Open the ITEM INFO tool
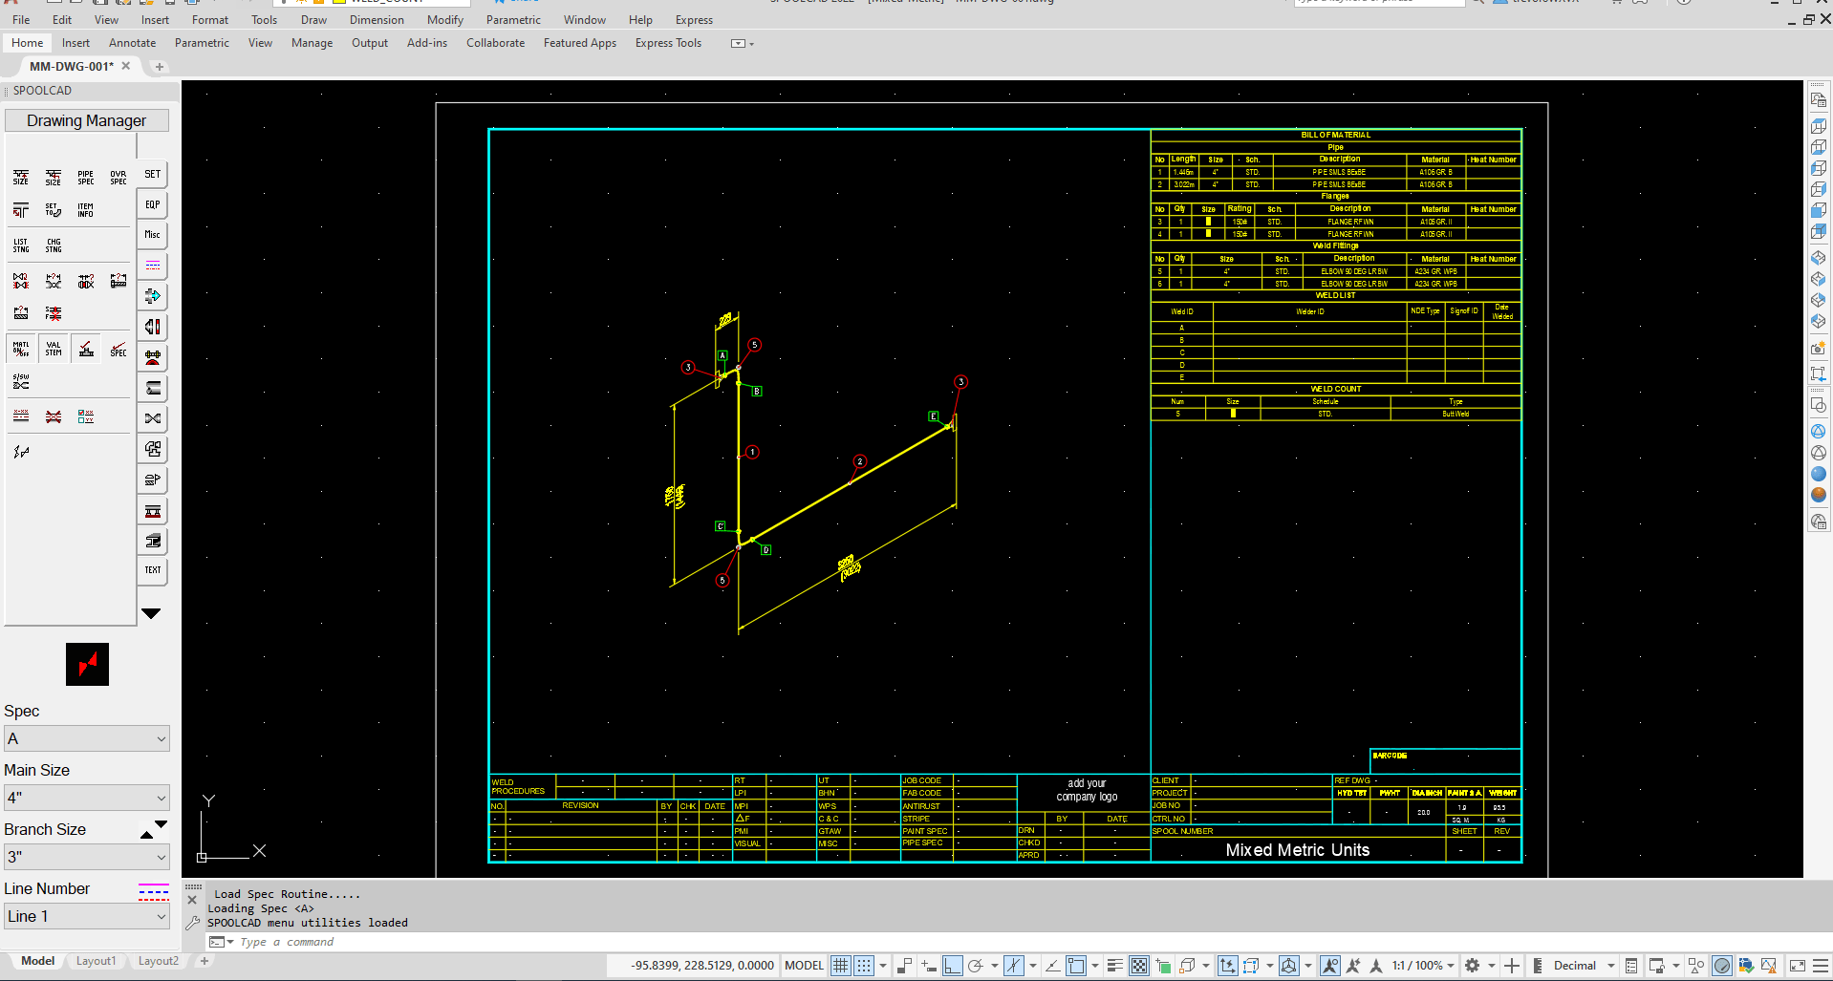This screenshot has height=981, width=1833. (x=85, y=208)
